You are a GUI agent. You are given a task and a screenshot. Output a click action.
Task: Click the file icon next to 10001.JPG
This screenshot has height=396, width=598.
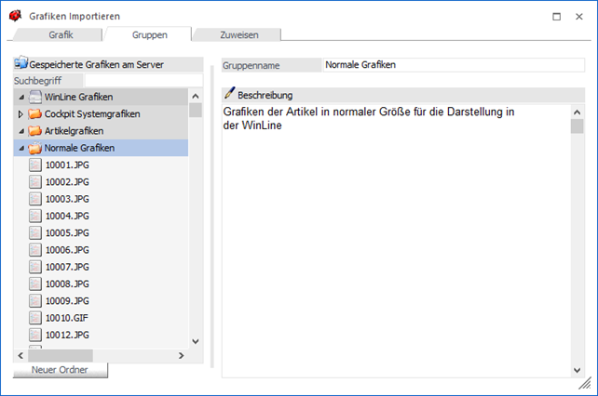(35, 165)
